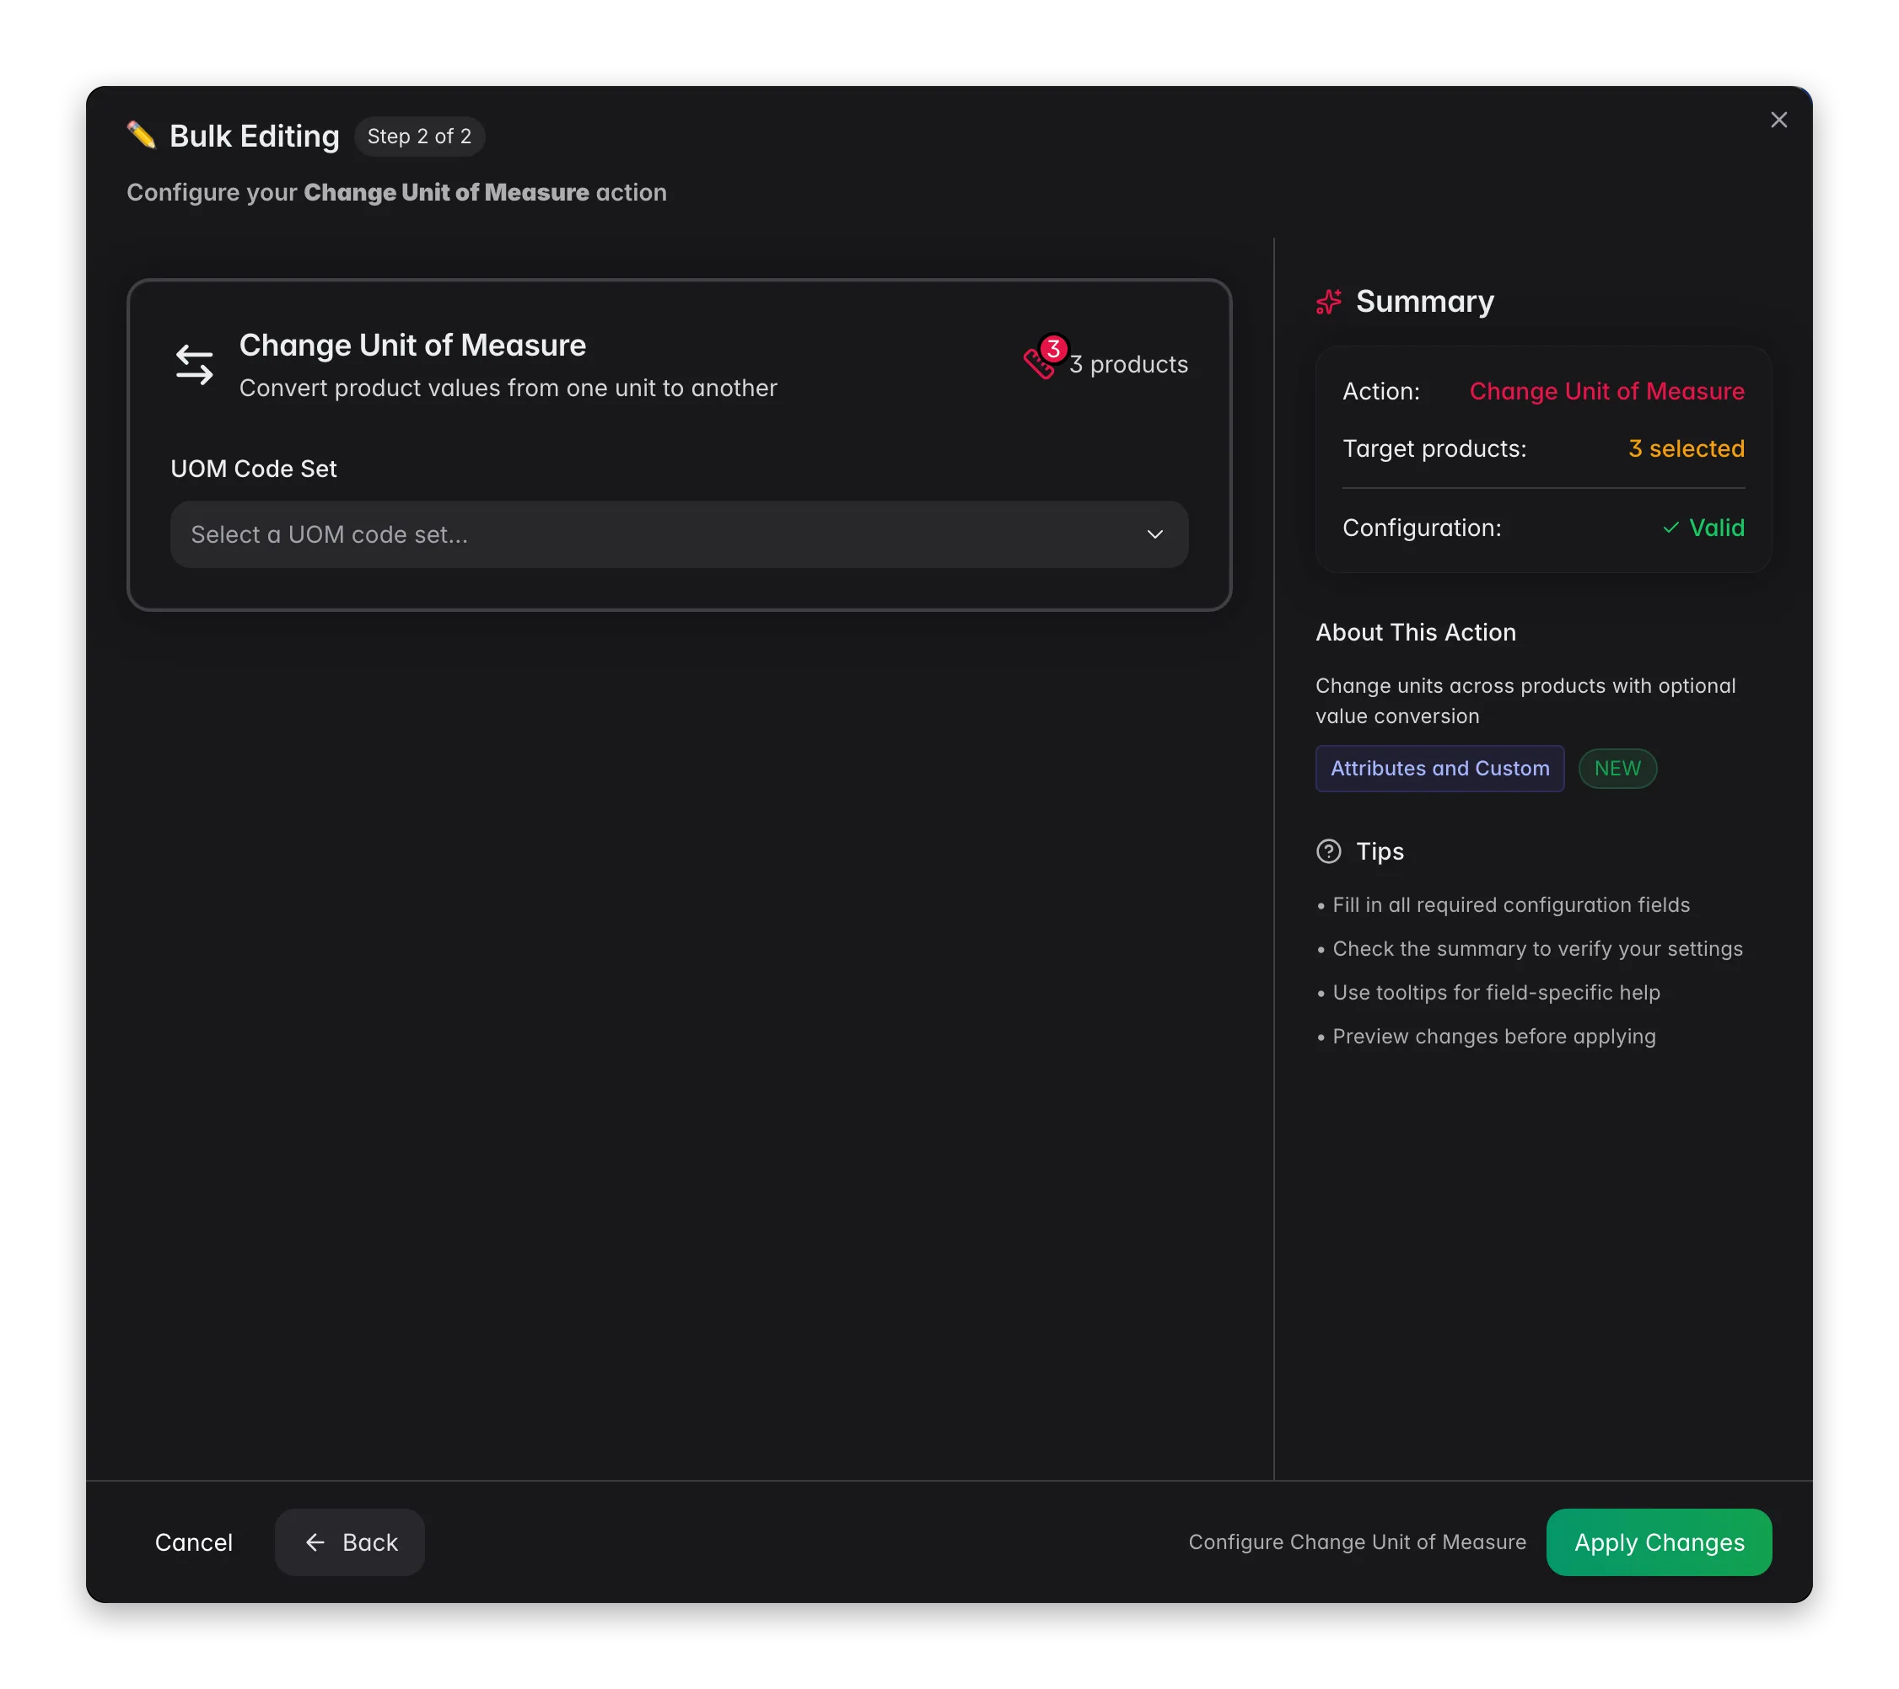Click the 'UOM Code Set' field label
Image resolution: width=1899 pixels, height=1689 pixels.
click(254, 469)
